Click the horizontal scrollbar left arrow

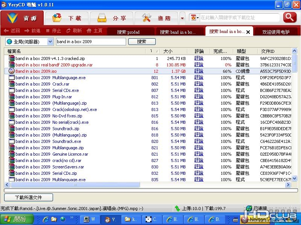(7, 184)
